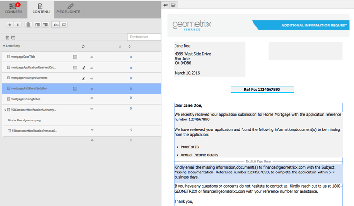Select the FSICustomerNotificationPersonaG... row
The height and width of the screenshot is (206, 354).
[x=82, y=131]
